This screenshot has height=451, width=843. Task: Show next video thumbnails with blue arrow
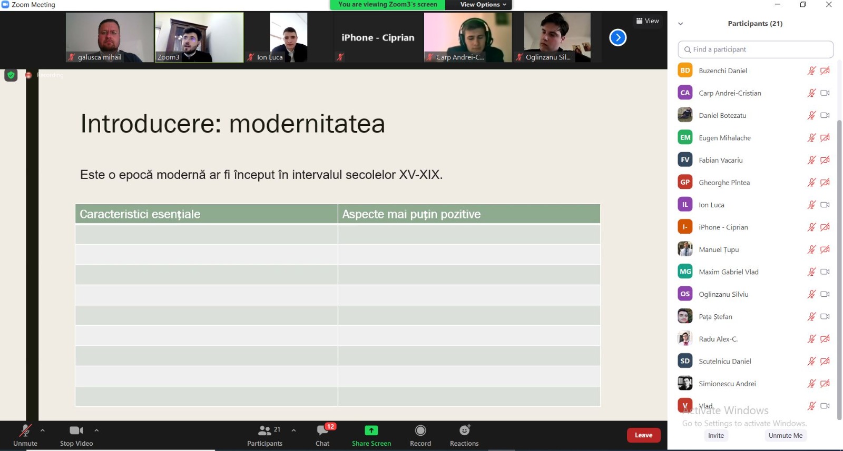[617, 38]
